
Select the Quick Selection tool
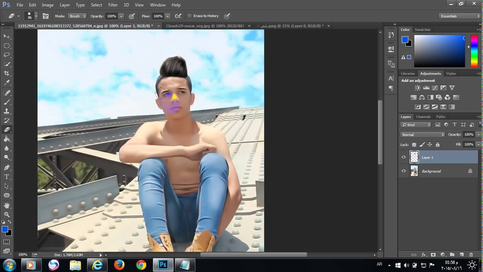pos(7,64)
